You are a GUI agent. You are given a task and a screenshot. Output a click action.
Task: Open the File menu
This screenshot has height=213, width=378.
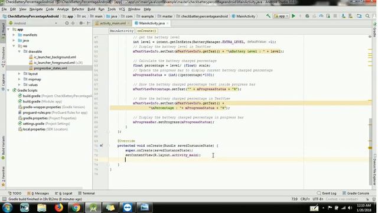(x=4, y=9)
